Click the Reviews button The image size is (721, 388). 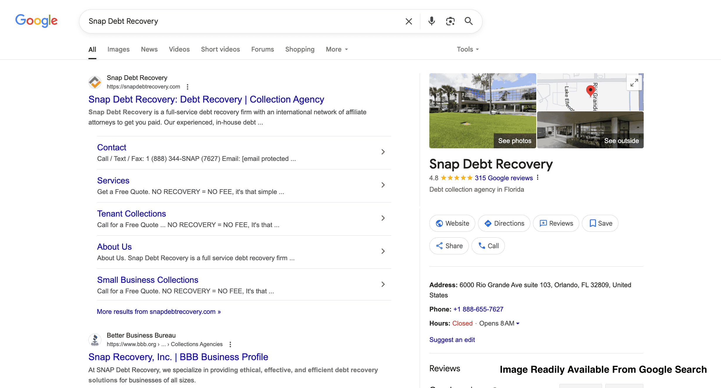556,223
